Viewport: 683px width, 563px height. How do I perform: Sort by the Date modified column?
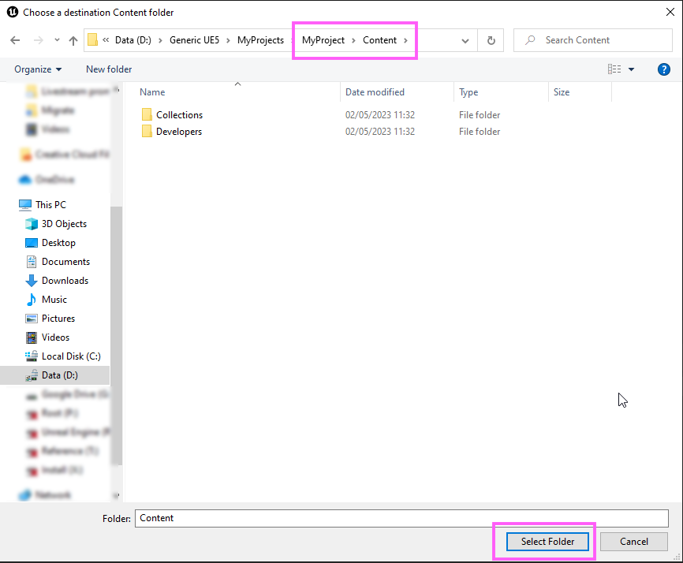tap(375, 92)
